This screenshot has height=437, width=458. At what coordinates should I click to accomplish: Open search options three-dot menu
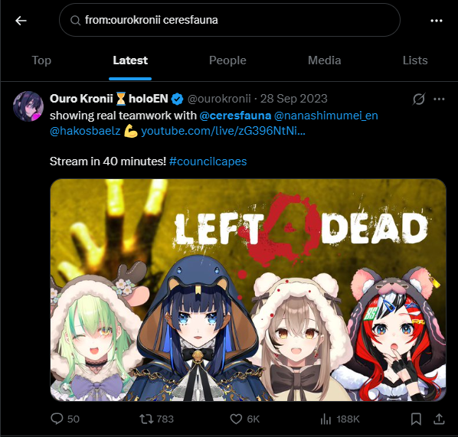pos(437,21)
